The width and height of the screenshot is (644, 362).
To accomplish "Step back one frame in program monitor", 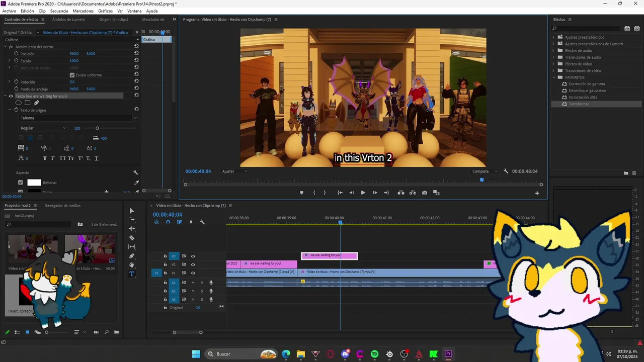I will tap(351, 193).
